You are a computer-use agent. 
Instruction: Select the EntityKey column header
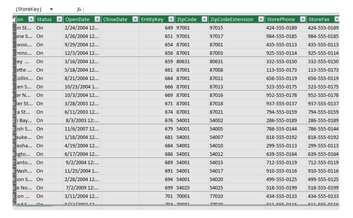coord(157,19)
